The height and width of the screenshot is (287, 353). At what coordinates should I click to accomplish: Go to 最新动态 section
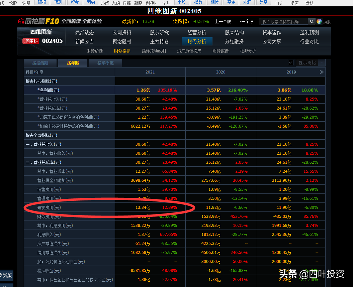[84, 33]
